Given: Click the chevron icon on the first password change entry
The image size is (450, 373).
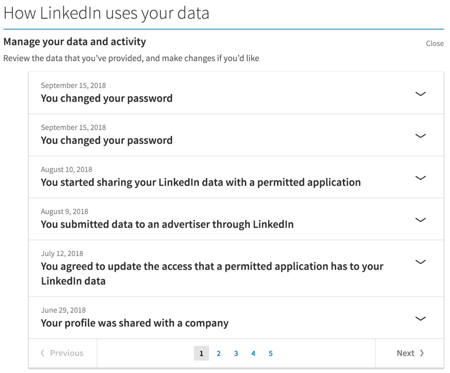Looking at the screenshot, I should [421, 94].
